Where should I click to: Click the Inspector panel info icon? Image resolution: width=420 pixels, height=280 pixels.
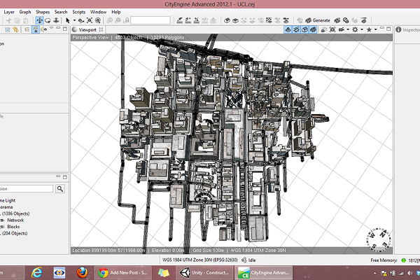click(x=399, y=30)
